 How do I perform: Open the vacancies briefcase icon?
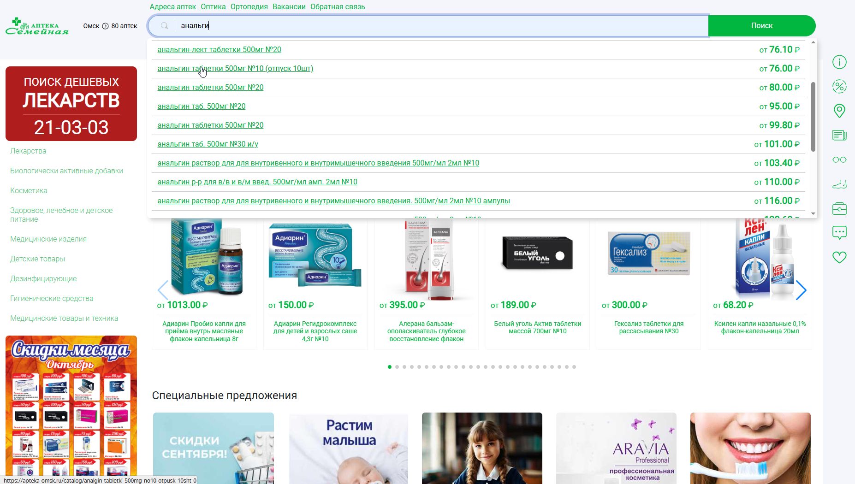click(839, 208)
